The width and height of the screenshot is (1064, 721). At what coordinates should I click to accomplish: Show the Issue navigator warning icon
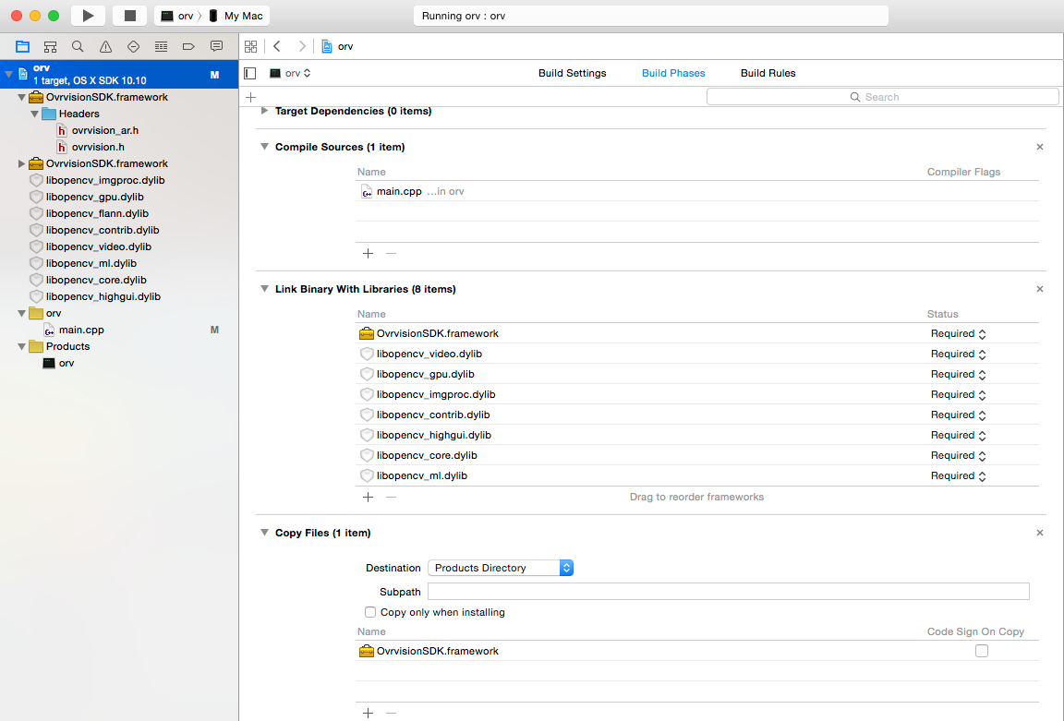click(x=106, y=46)
